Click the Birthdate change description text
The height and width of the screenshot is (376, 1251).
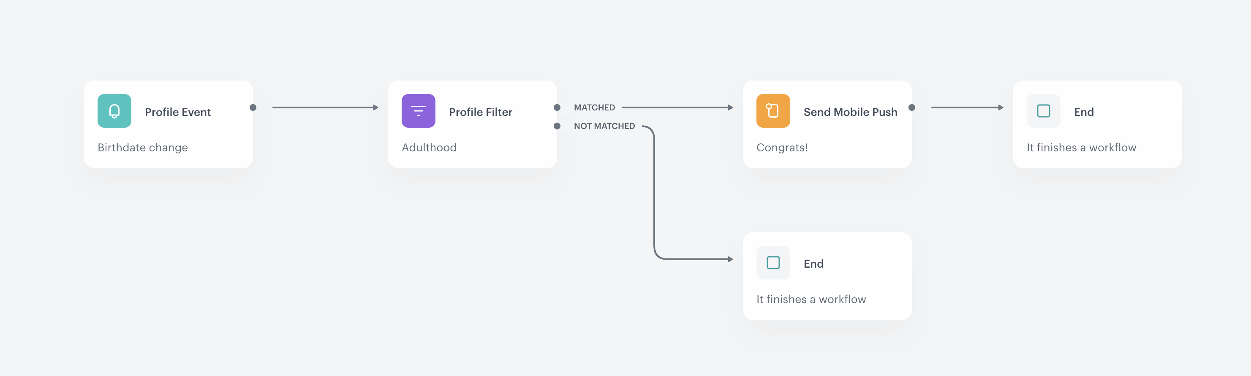(x=143, y=147)
